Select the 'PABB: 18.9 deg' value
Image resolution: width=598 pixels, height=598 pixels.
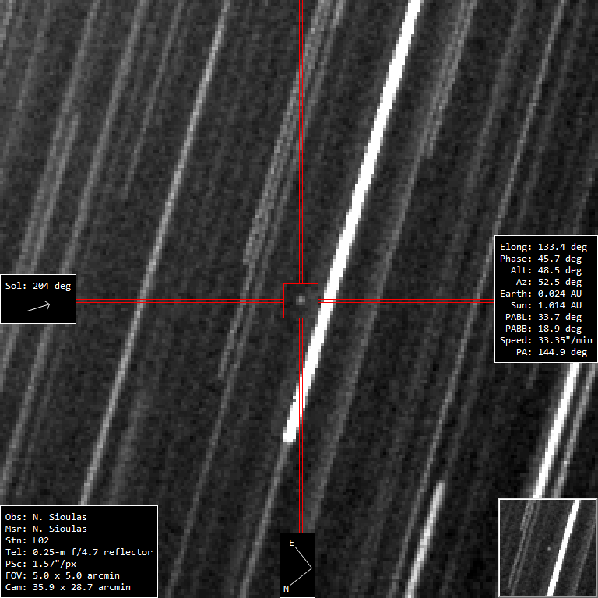pyautogui.click(x=543, y=329)
